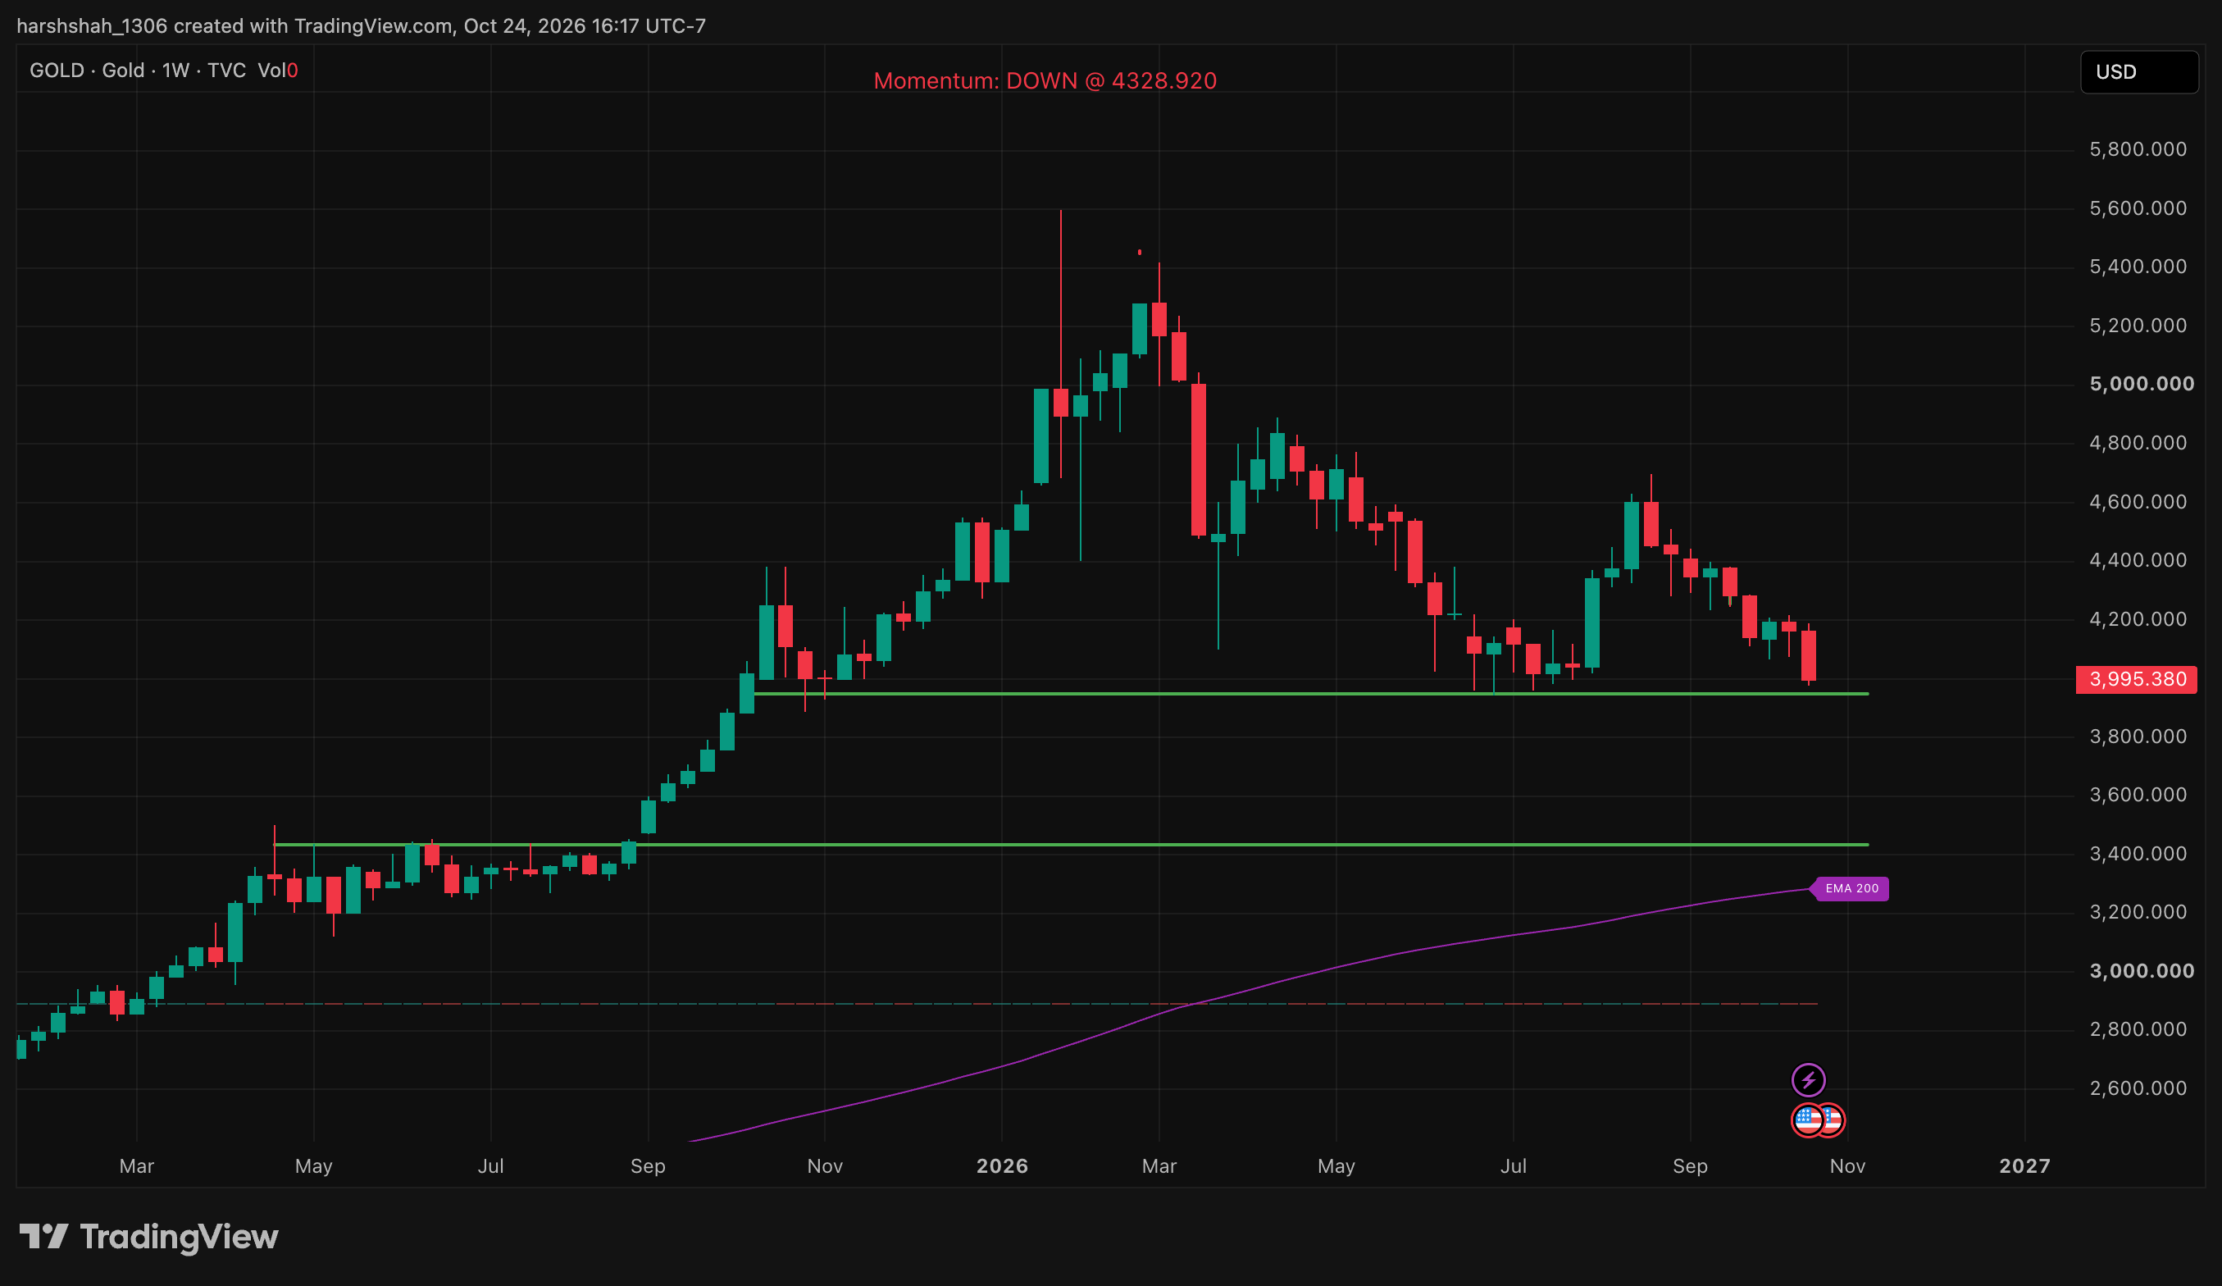Click the 1W timeframe text in title
The width and height of the screenshot is (2222, 1286).
coord(175,71)
